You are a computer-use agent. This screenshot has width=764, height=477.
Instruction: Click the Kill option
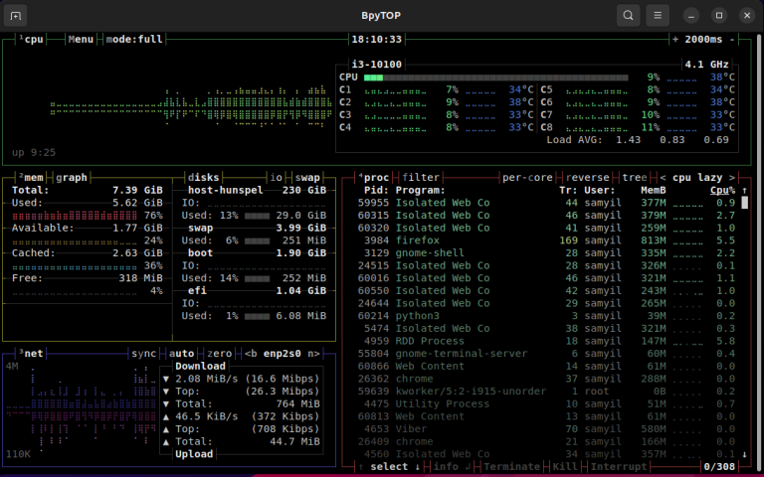click(x=565, y=467)
